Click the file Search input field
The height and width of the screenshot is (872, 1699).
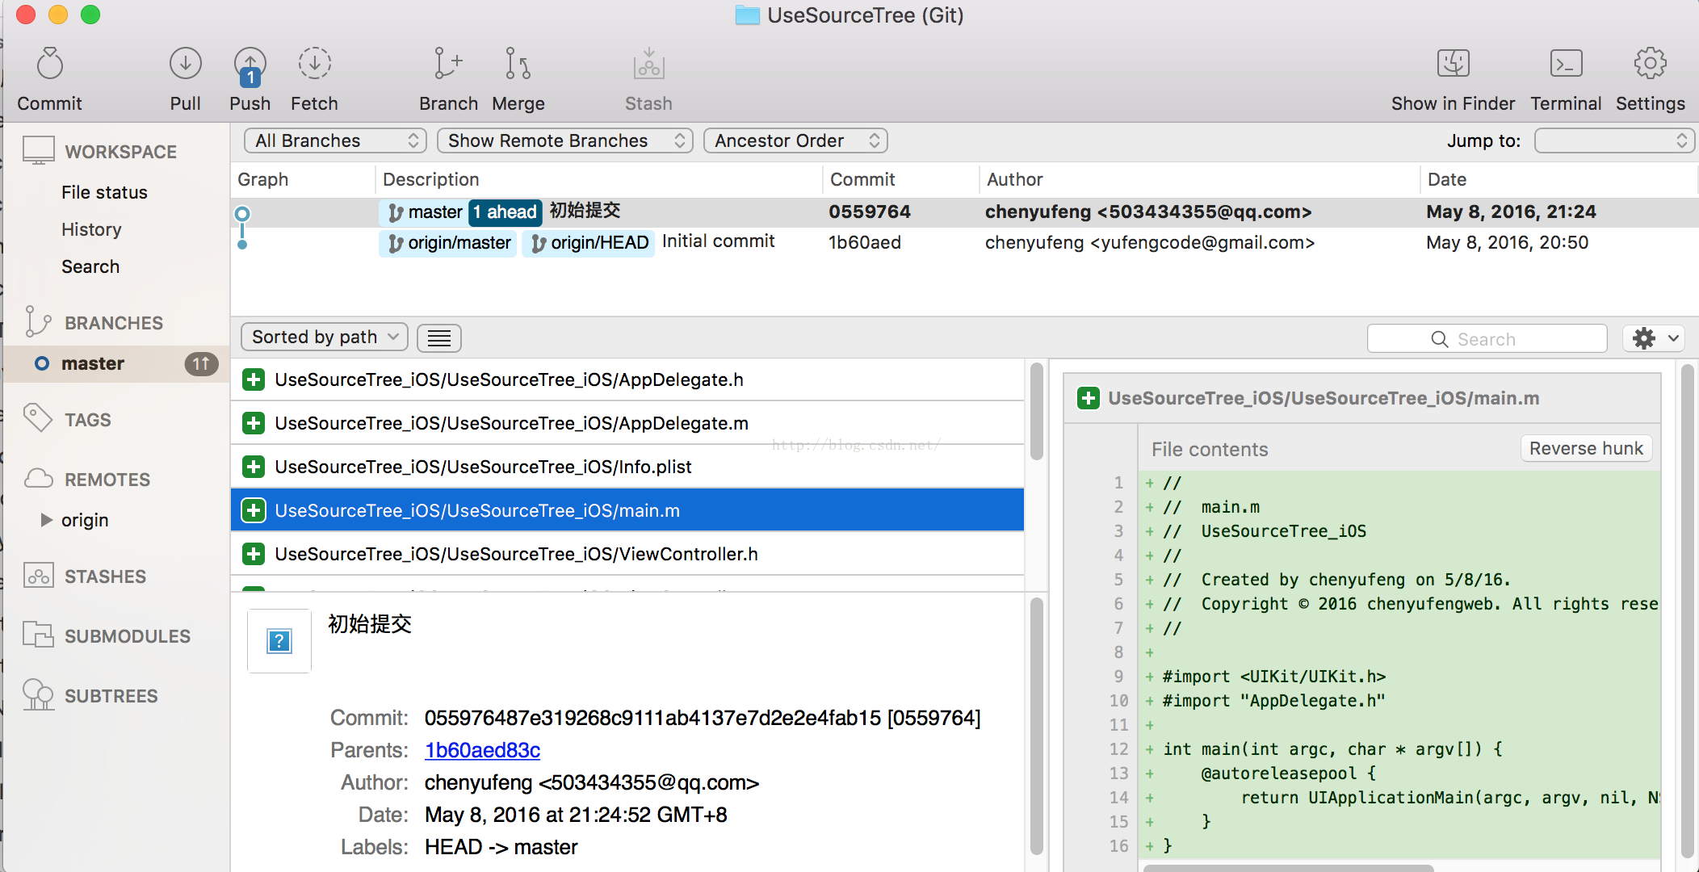point(1487,339)
